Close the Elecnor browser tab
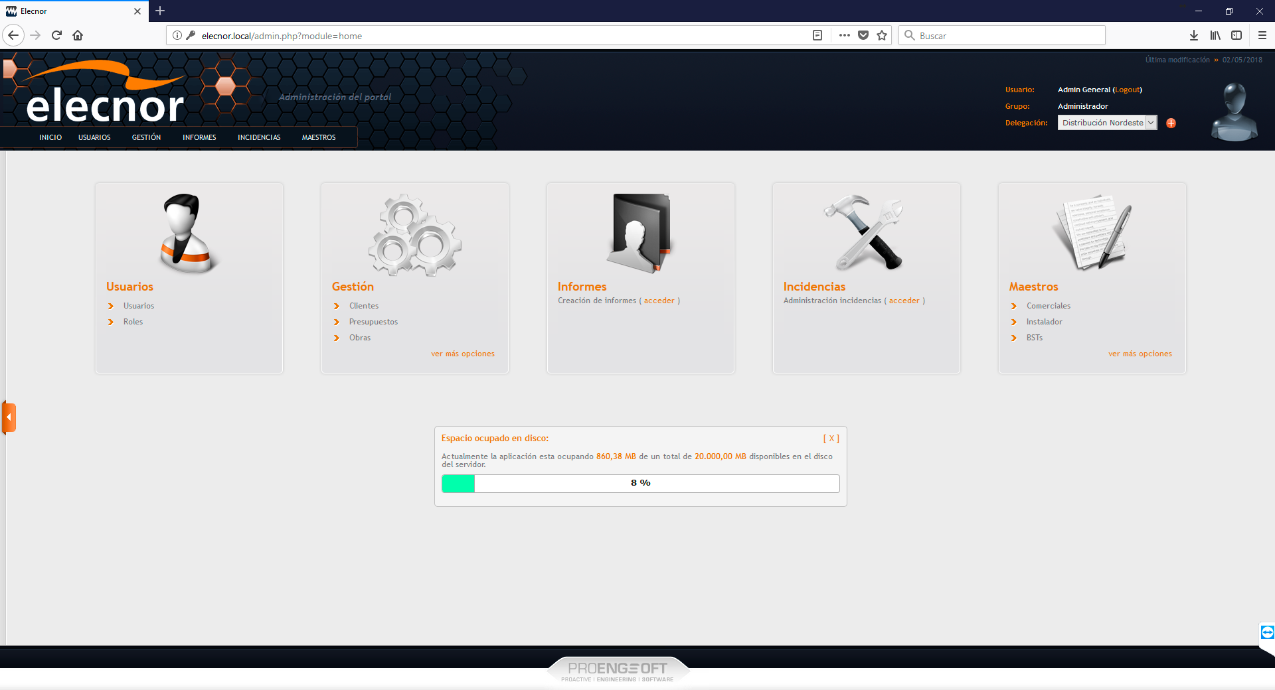The height and width of the screenshot is (690, 1275). [x=137, y=11]
